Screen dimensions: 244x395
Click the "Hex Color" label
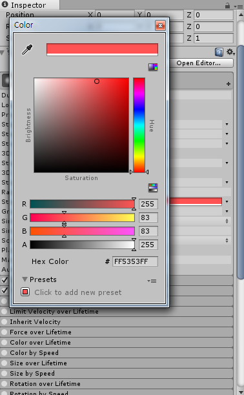pos(50,261)
